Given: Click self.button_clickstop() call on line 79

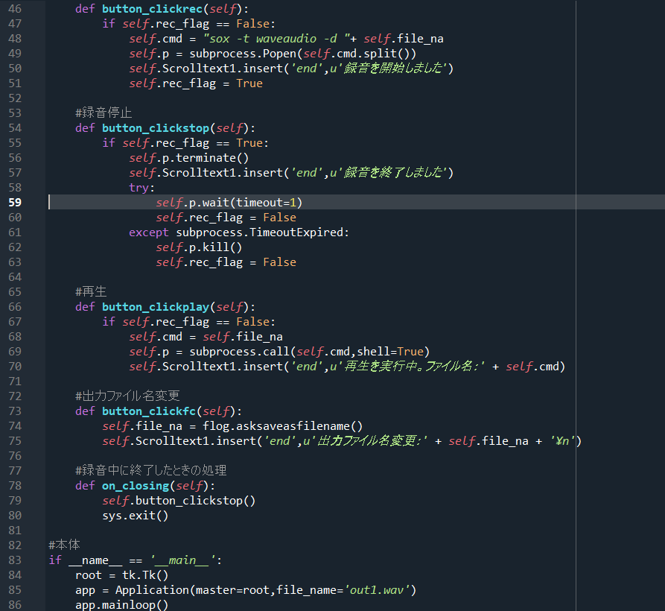Looking at the screenshot, I should [x=179, y=501].
